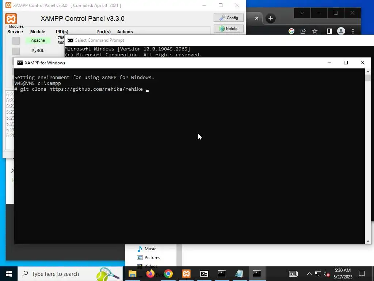Switch to first Command Prompt taskbar icon

[x=222, y=274]
